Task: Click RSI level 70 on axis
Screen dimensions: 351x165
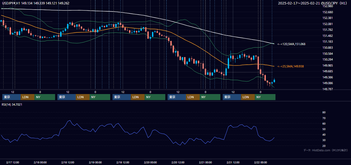Action: [324, 118]
